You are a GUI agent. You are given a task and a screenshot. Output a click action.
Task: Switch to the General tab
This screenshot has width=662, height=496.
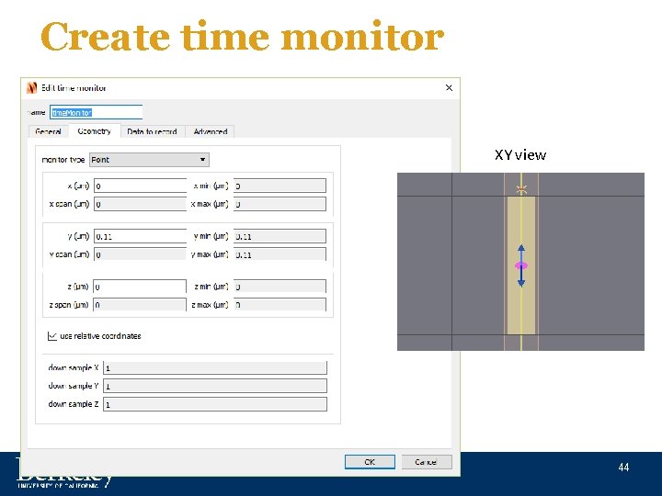48,131
